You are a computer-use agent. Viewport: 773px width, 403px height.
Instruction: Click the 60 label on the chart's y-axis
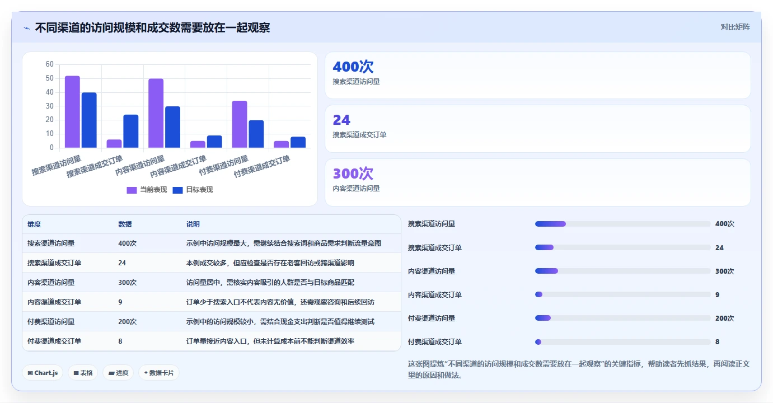[x=49, y=64]
